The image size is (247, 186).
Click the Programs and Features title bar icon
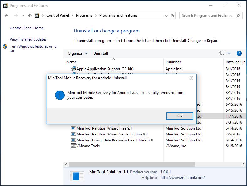(x=5, y=6)
